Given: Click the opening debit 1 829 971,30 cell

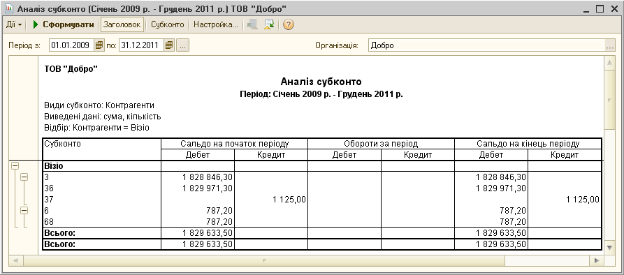Looking at the screenshot, I should 198,188.
